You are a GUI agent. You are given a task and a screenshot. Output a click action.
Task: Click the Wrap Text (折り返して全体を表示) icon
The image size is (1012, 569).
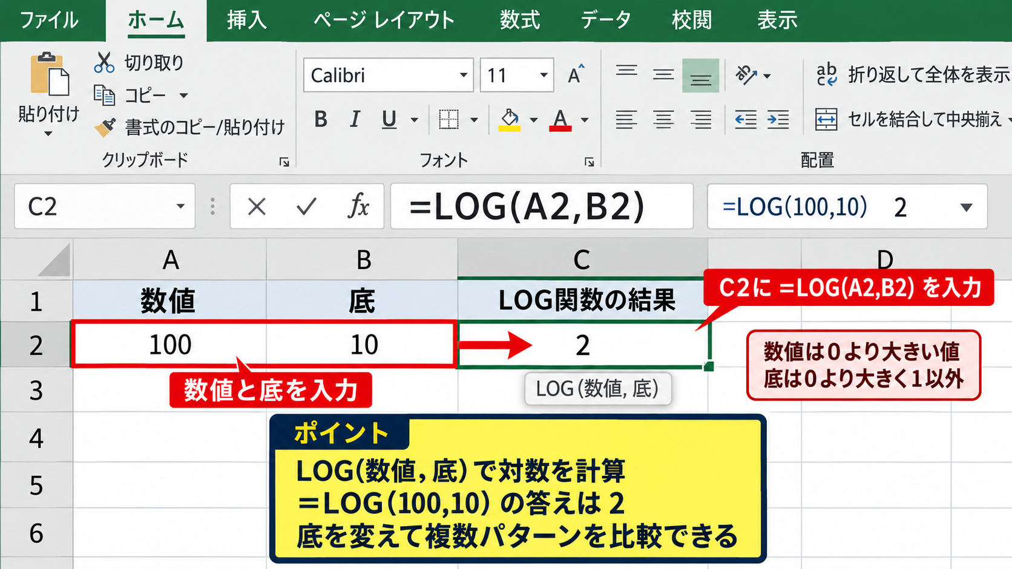826,74
